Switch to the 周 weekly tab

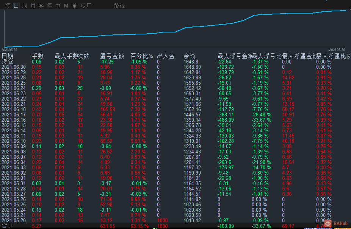click(x=25, y=6)
